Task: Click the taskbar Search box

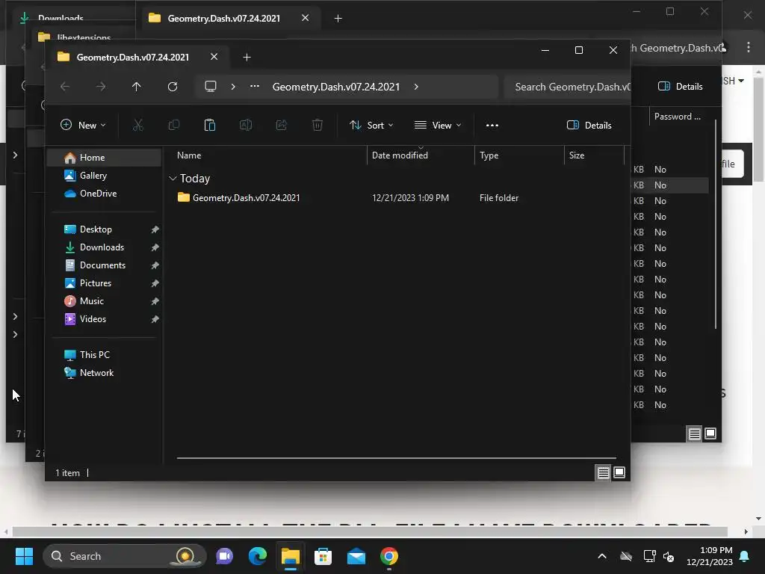Action: (125, 556)
